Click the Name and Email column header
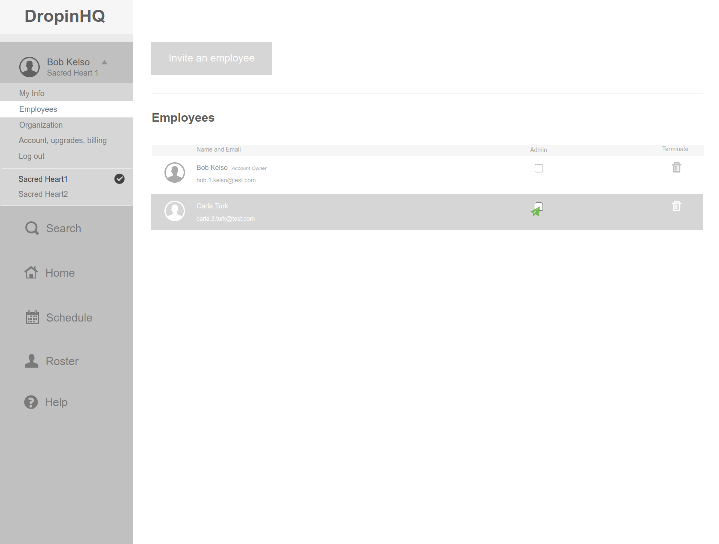 [x=218, y=149]
